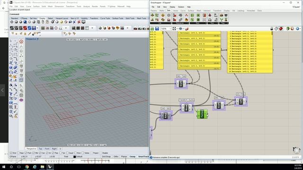Toggle Planar in Rhino status bar
Screen dimensions: 303x170
coord(124,157)
